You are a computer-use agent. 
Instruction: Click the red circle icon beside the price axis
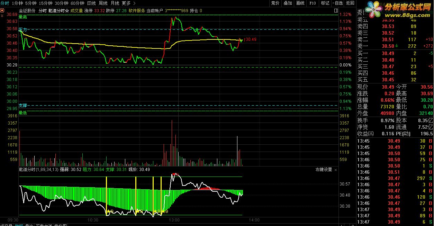[x=2, y=11]
